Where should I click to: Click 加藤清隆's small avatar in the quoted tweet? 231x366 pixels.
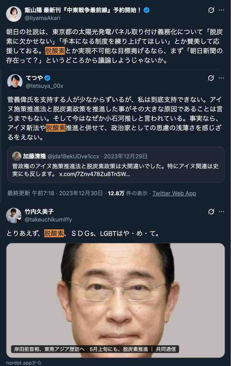pyautogui.click(x=16, y=156)
